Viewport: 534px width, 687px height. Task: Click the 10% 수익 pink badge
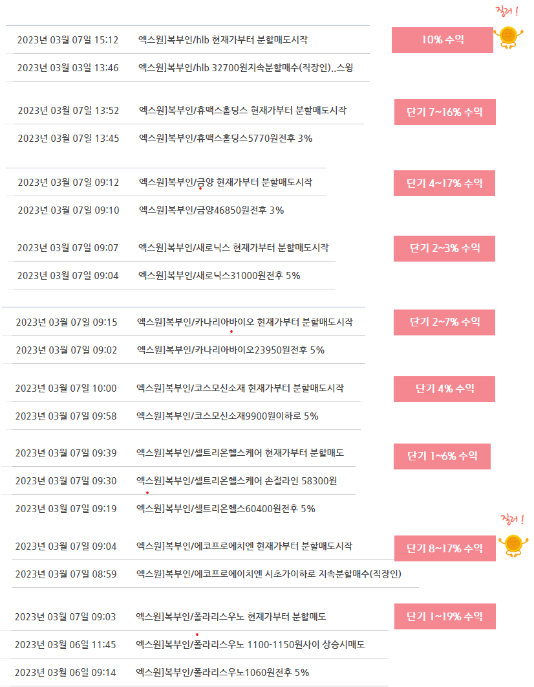tap(442, 40)
